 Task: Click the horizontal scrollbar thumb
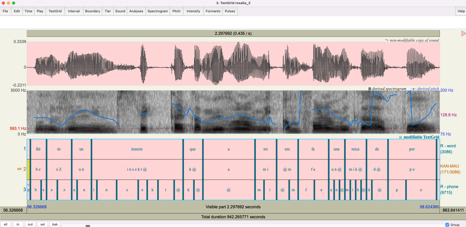pos(88,226)
